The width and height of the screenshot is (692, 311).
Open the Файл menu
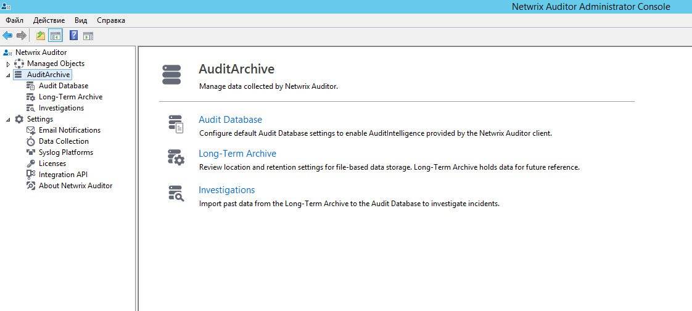coord(15,20)
